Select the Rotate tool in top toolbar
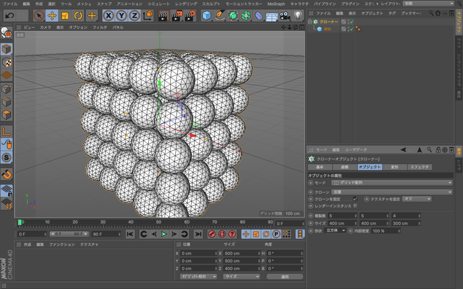 (x=78, y=16)
